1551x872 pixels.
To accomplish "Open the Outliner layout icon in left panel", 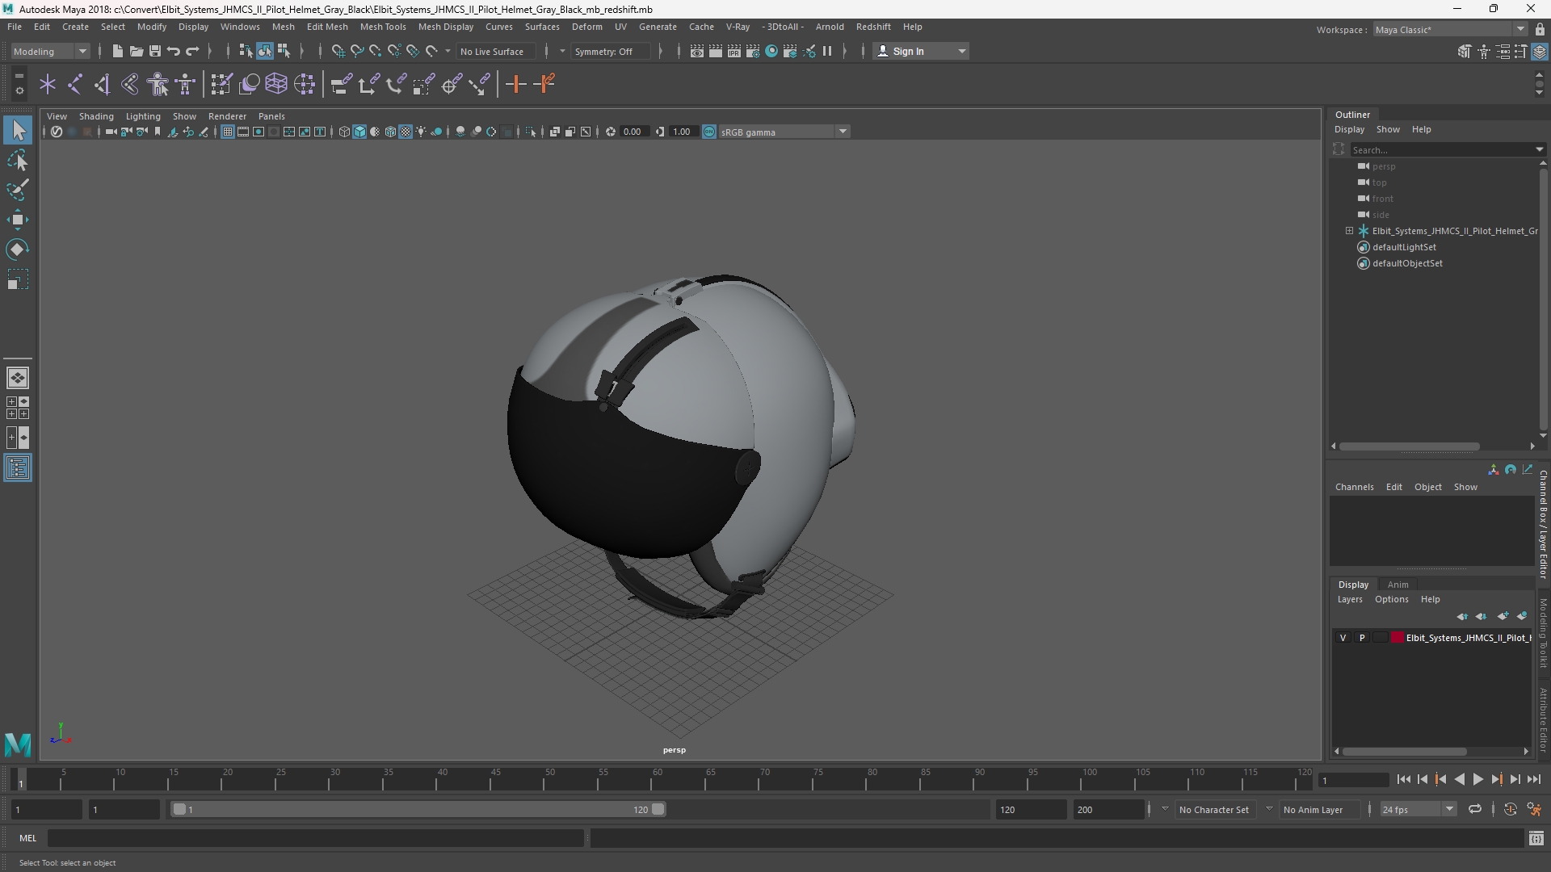I will [x=18, y=468].
